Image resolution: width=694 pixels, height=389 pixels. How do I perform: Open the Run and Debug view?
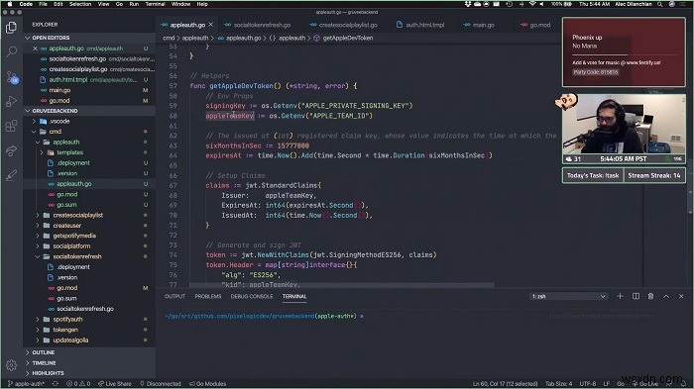(x=12, y=101)
